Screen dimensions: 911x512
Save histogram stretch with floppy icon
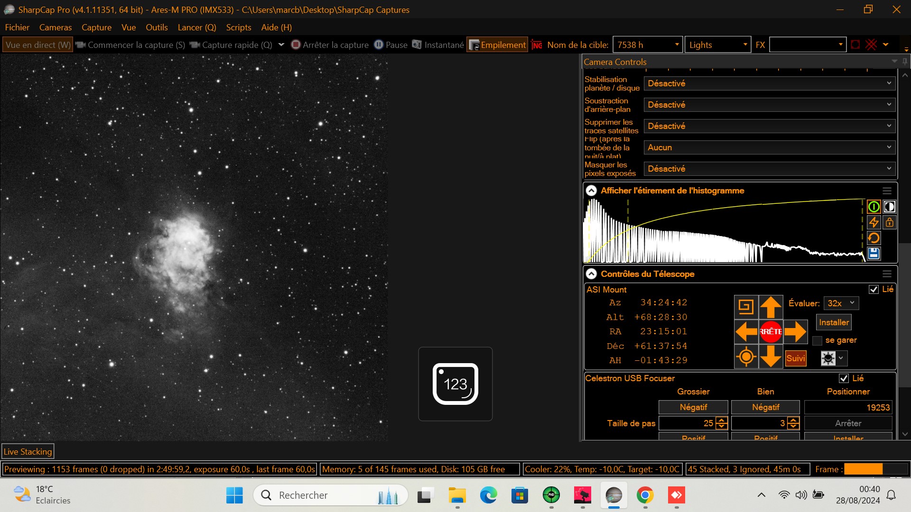click(874, 254)
